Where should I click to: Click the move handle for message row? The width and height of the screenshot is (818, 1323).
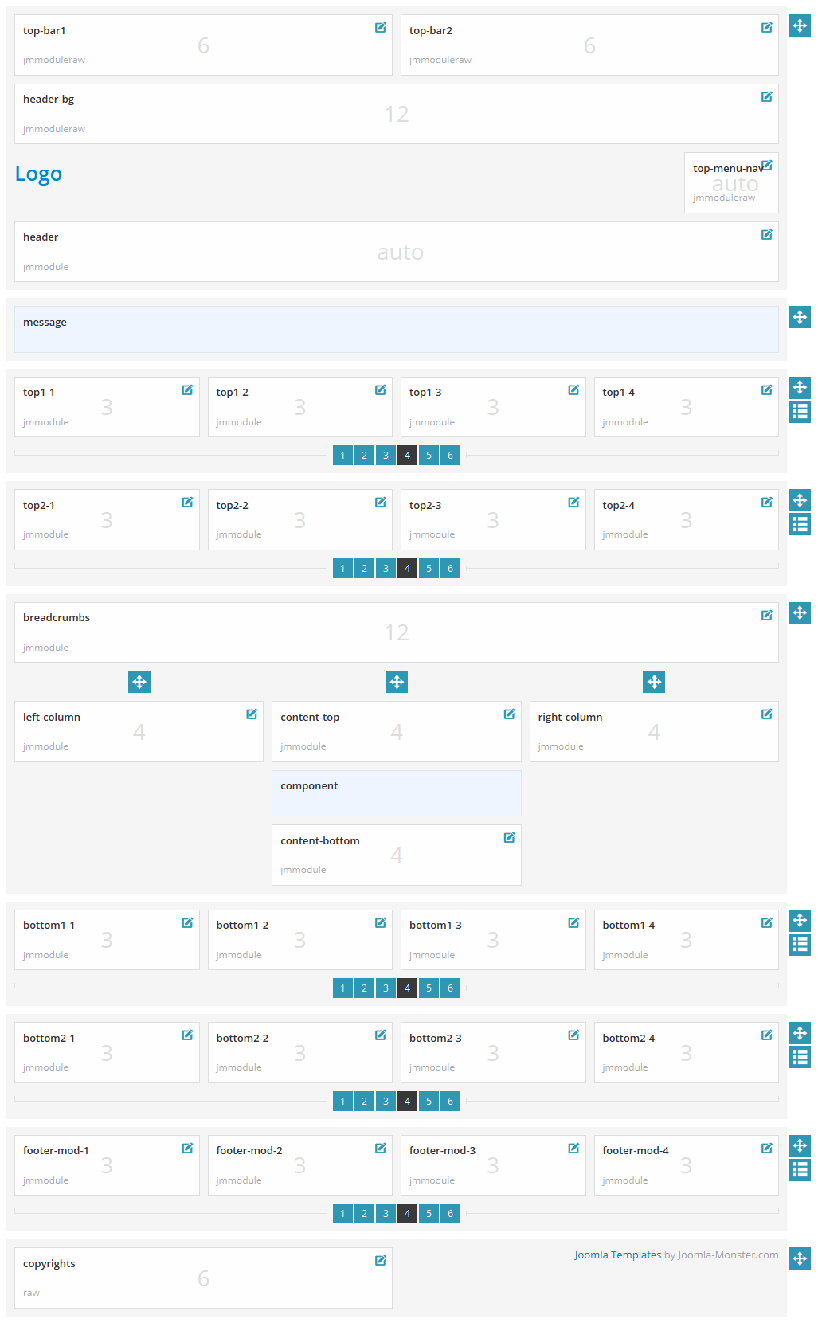click(x=800, y=317)
